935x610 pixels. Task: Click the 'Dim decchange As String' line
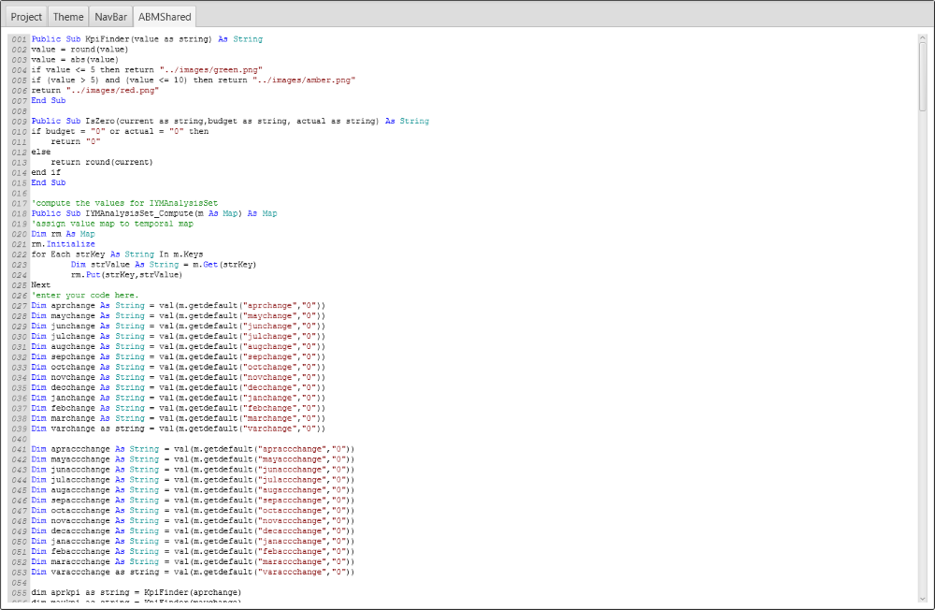179,388
